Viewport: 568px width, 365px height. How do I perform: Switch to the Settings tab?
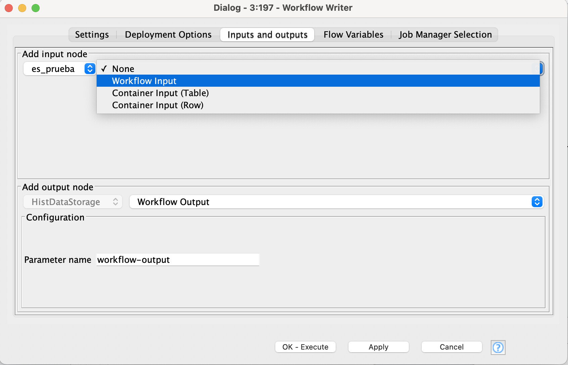pos(92,35)
